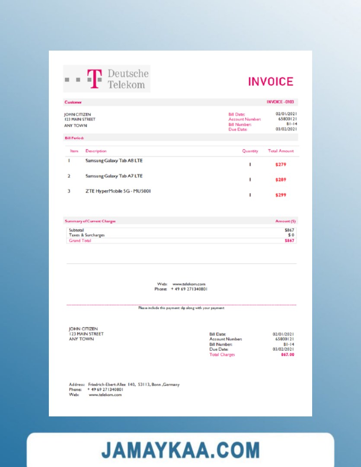This screenshot has height=467, width=361.
Task: Click Total Charges on the payment slip
Action: tap(222, 355)
